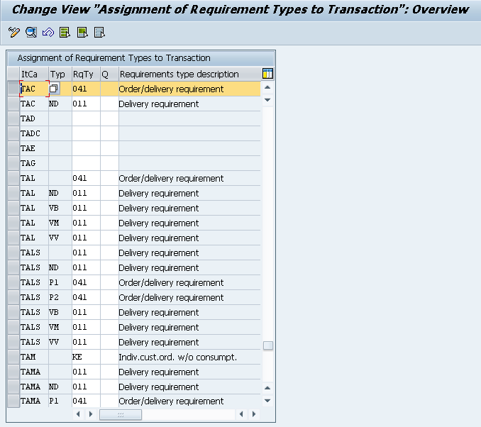
Task: Click the vertical scrollbar thumb
Action: (267, 345)
